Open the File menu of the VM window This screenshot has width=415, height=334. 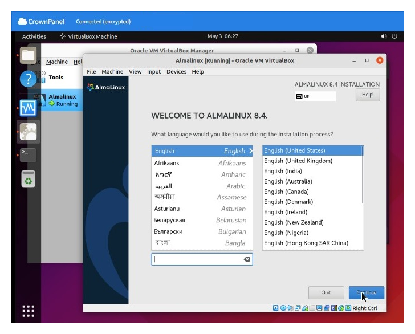[91, 71]
